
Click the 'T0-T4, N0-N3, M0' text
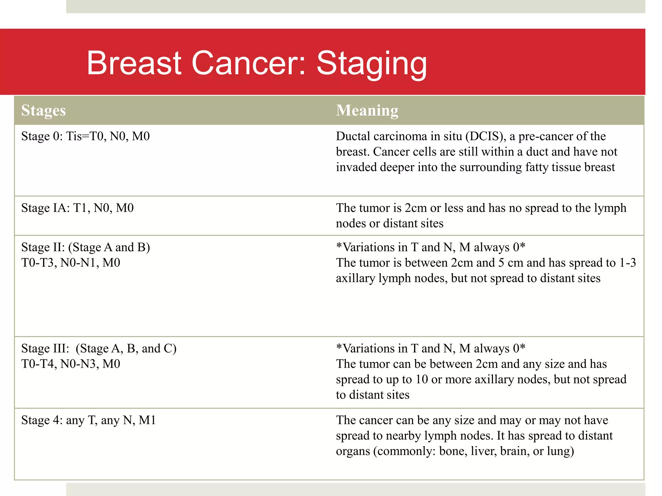[71, 364]
